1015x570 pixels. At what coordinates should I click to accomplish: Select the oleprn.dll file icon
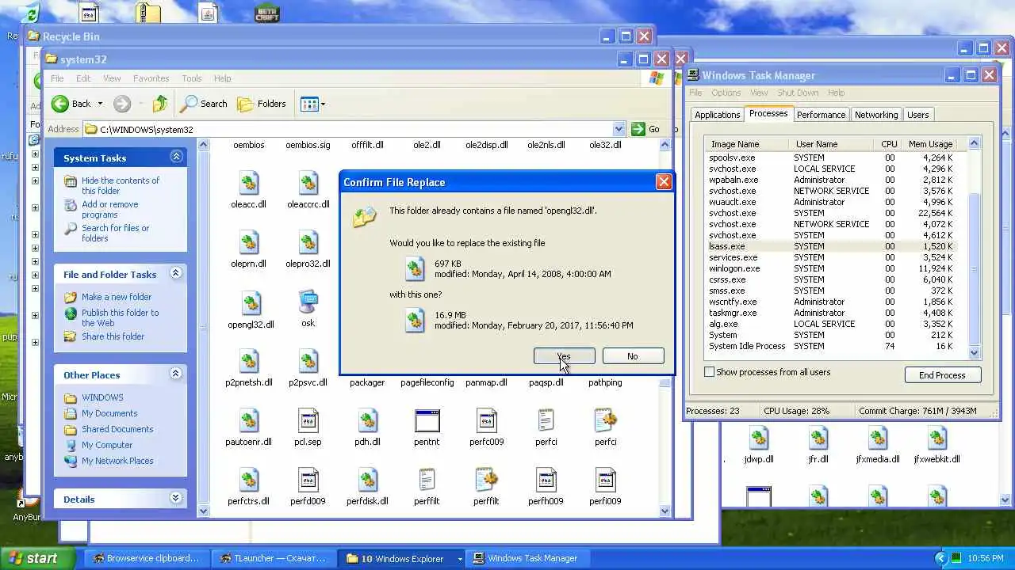249,242
